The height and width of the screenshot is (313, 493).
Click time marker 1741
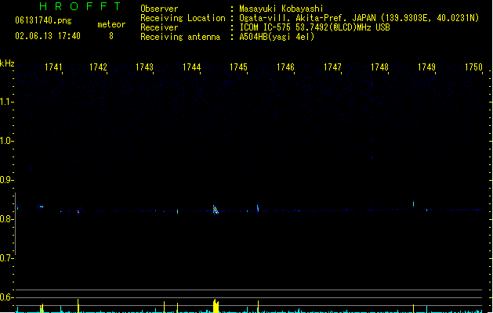coord(53,67)
